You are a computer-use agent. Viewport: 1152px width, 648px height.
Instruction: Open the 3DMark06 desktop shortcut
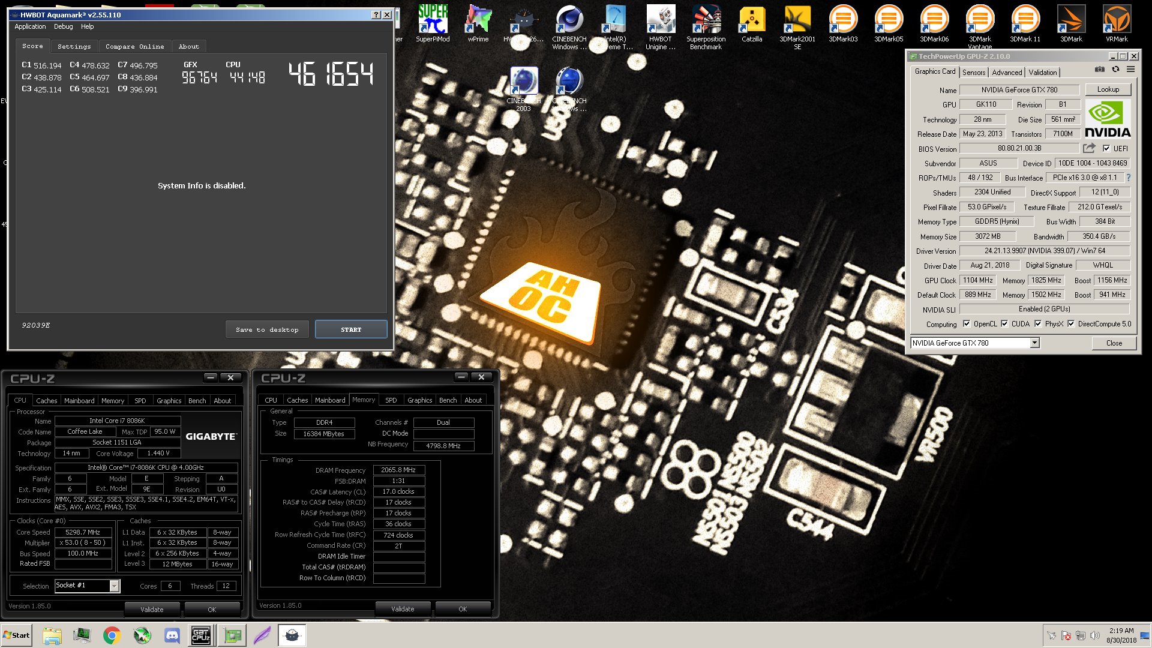934,24
